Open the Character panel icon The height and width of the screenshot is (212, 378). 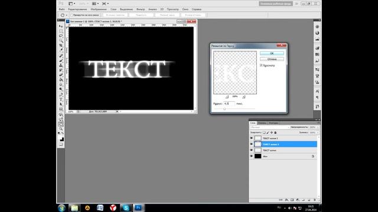point(317,91)
